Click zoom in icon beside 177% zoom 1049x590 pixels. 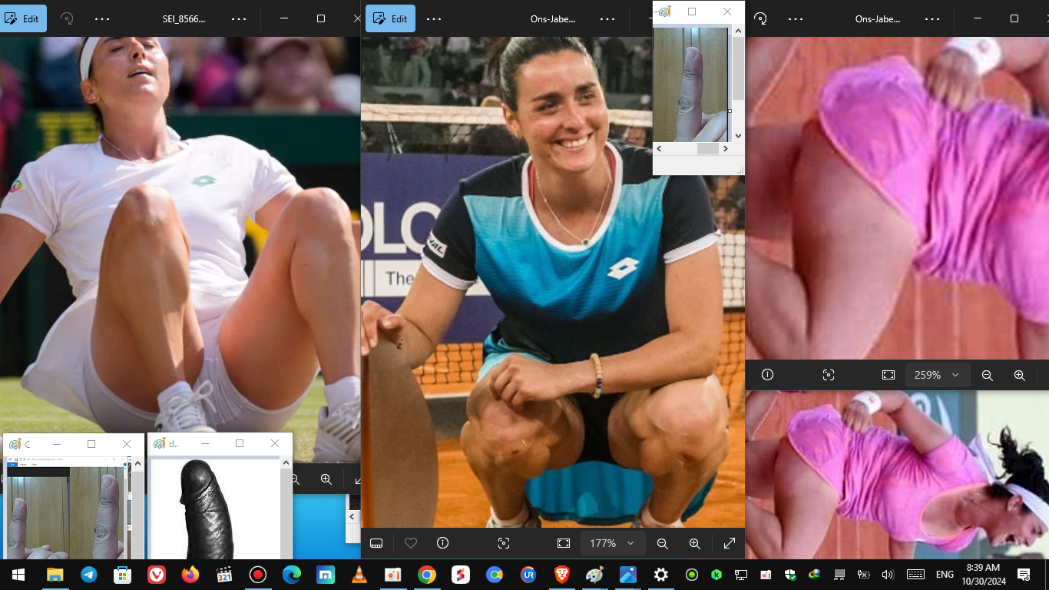[694, 543]
